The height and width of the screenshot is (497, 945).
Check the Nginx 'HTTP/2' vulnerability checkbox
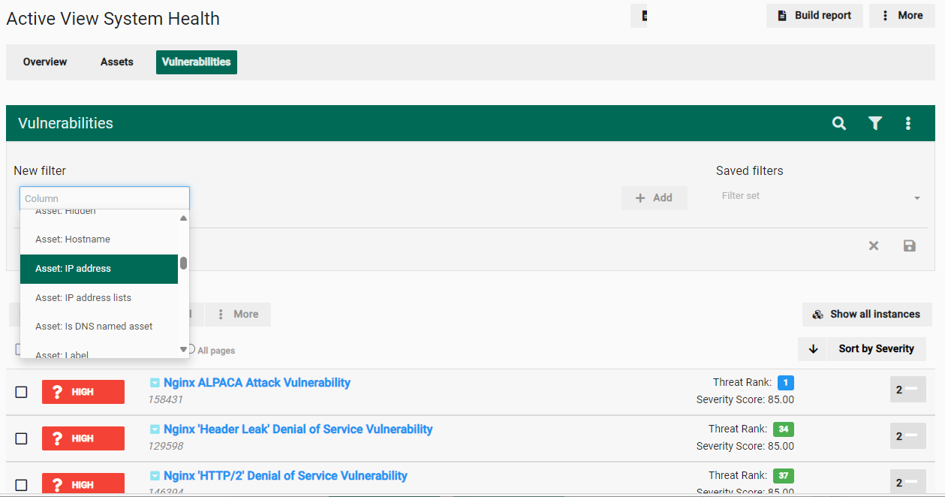point(22,485)
